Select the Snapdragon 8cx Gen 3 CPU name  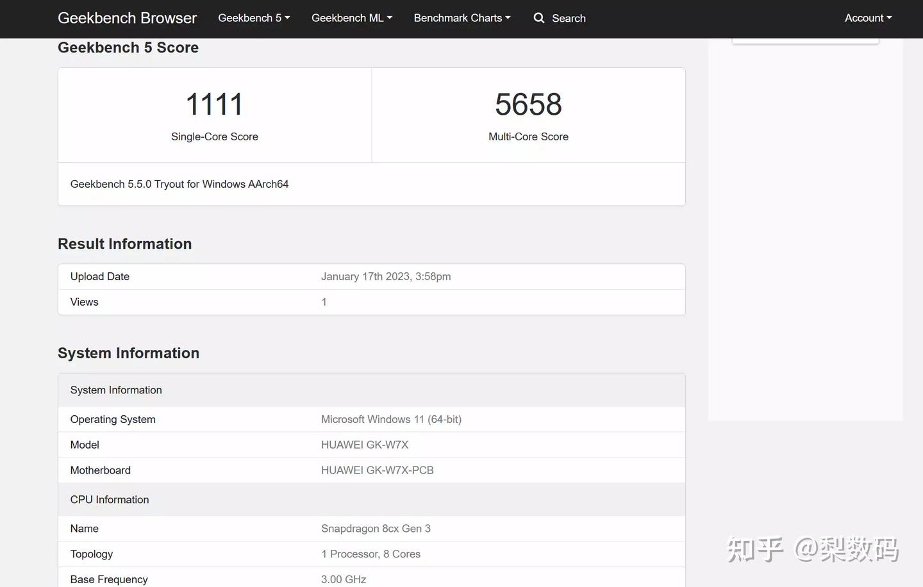[x=376, y=528]
